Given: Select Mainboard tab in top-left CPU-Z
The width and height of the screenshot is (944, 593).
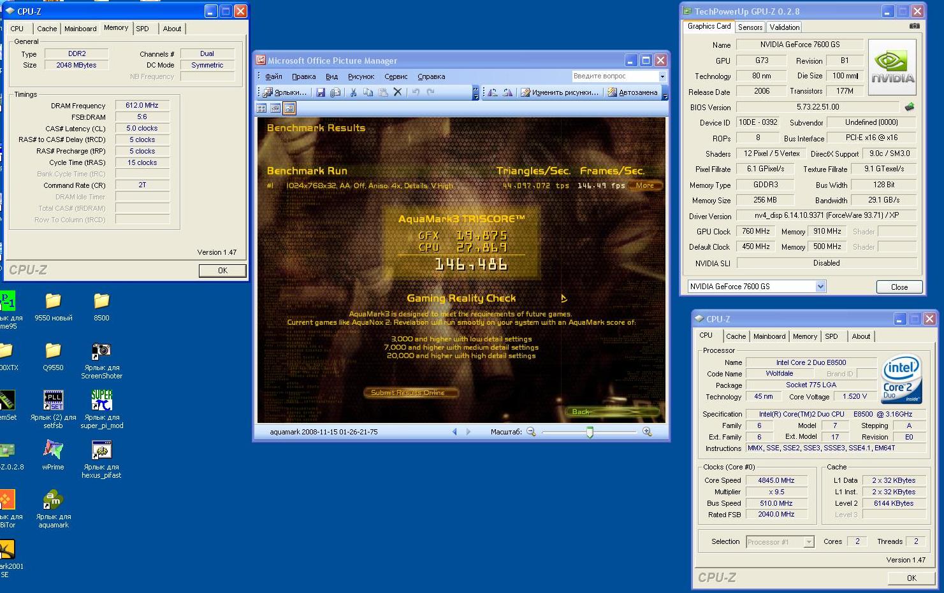Looking at the screenshot, I should pyautogui.click(x=80, y=29).
